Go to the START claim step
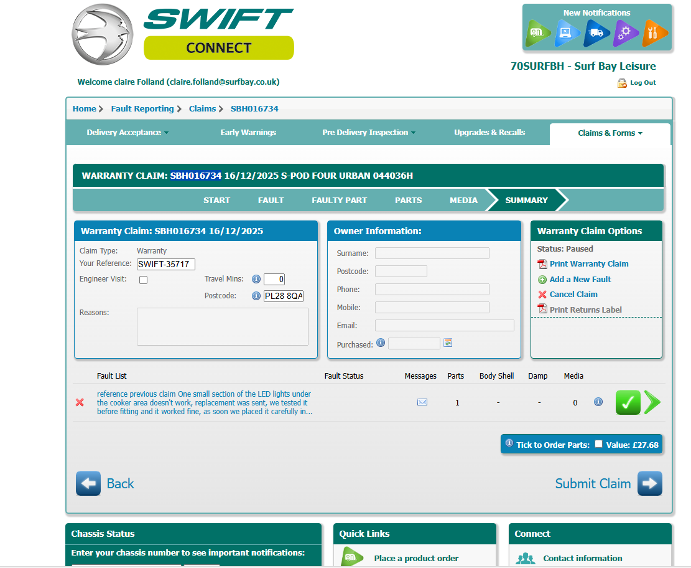 pos(216,201)
